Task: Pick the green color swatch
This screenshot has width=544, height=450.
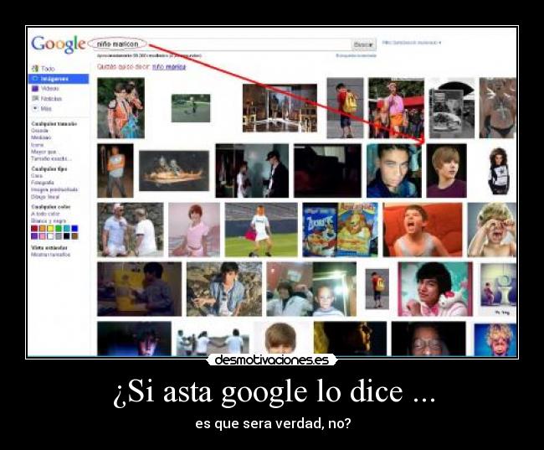Action: [x=59, y=229]
